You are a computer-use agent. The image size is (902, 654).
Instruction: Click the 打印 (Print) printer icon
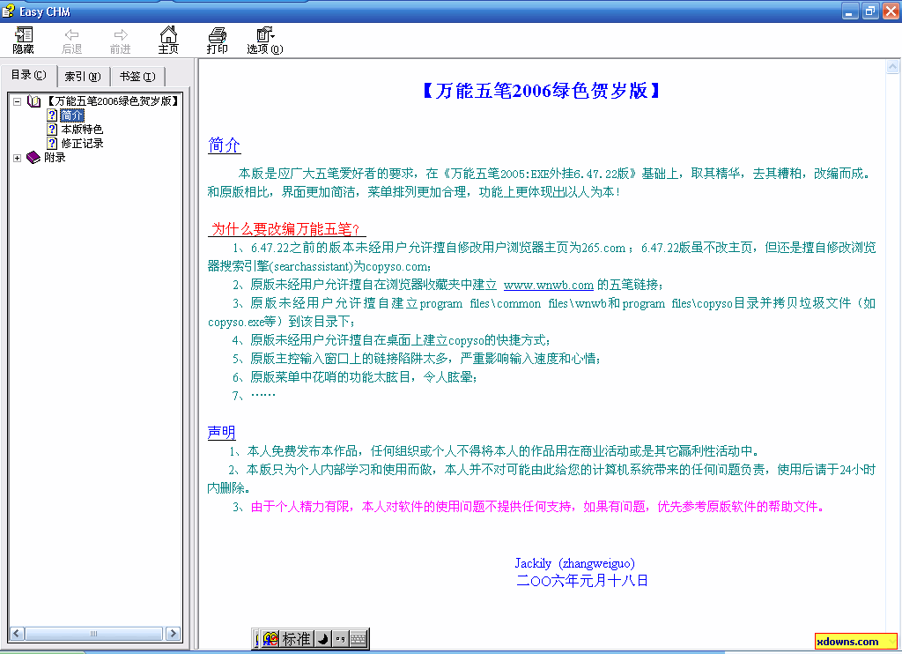click(217, 35)
